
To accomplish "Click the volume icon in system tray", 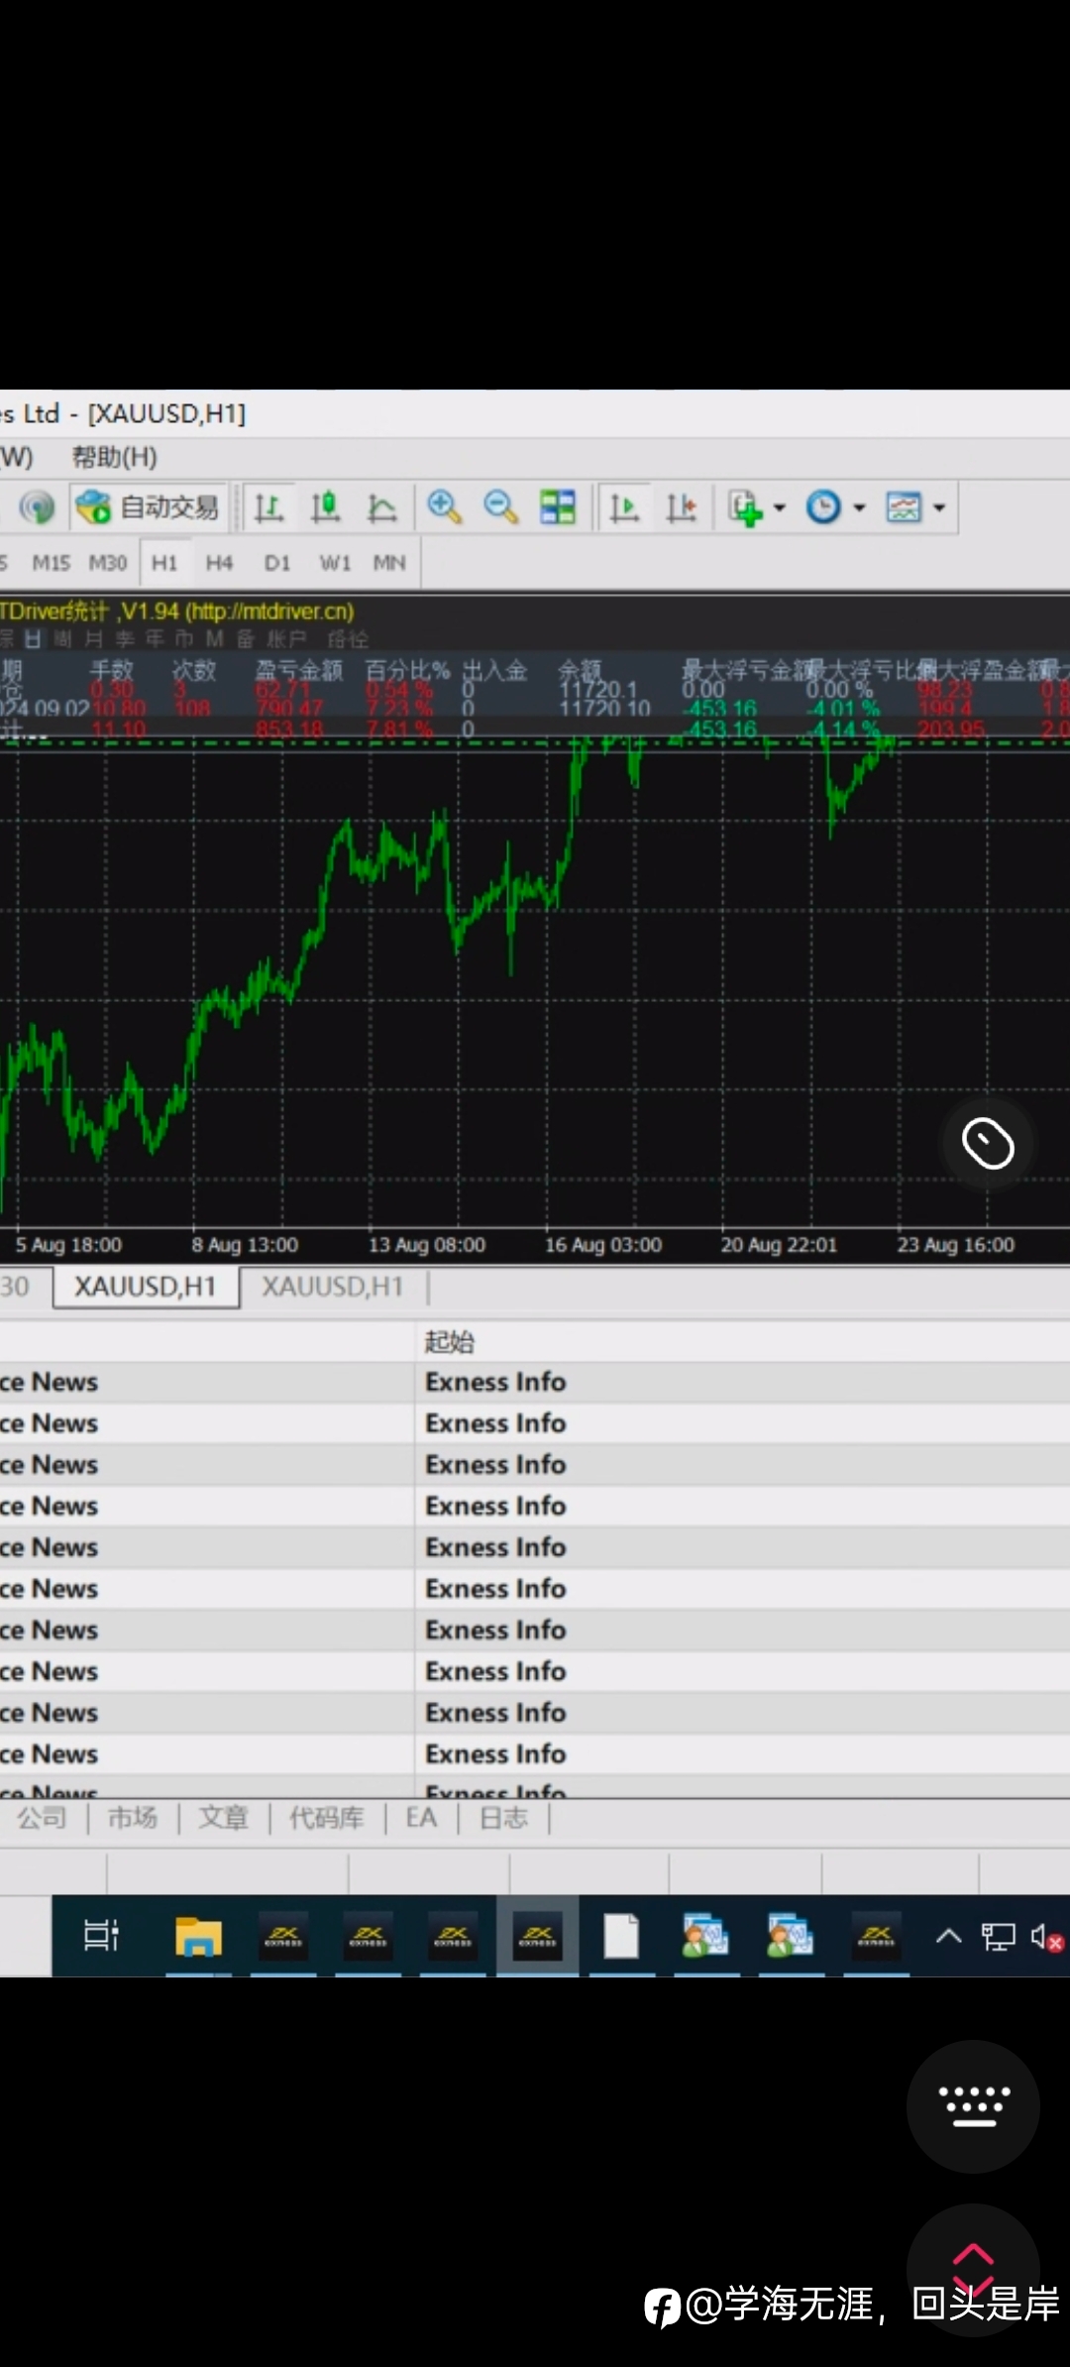I will pos(1046,1937).
